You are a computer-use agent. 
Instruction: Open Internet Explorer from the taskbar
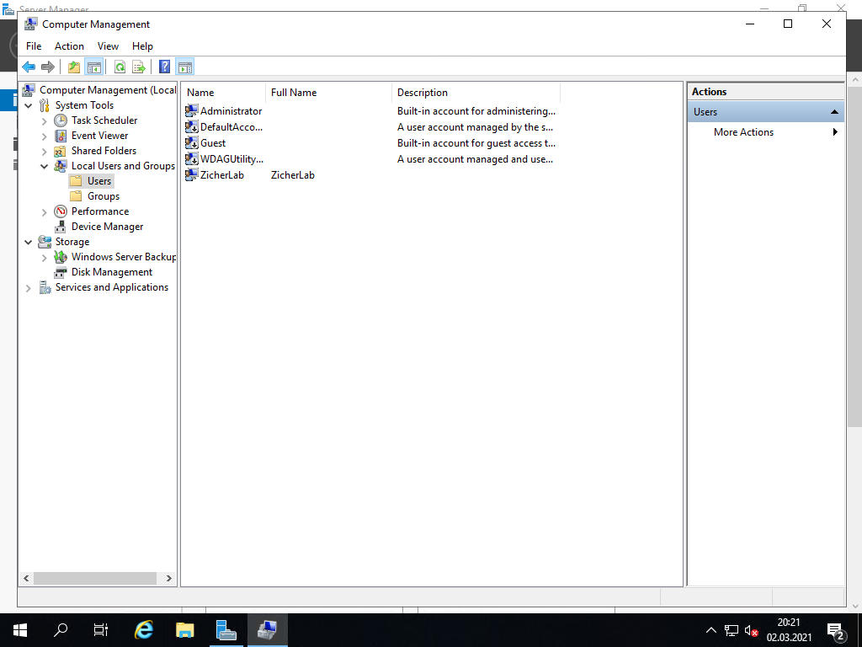[144, 629]
